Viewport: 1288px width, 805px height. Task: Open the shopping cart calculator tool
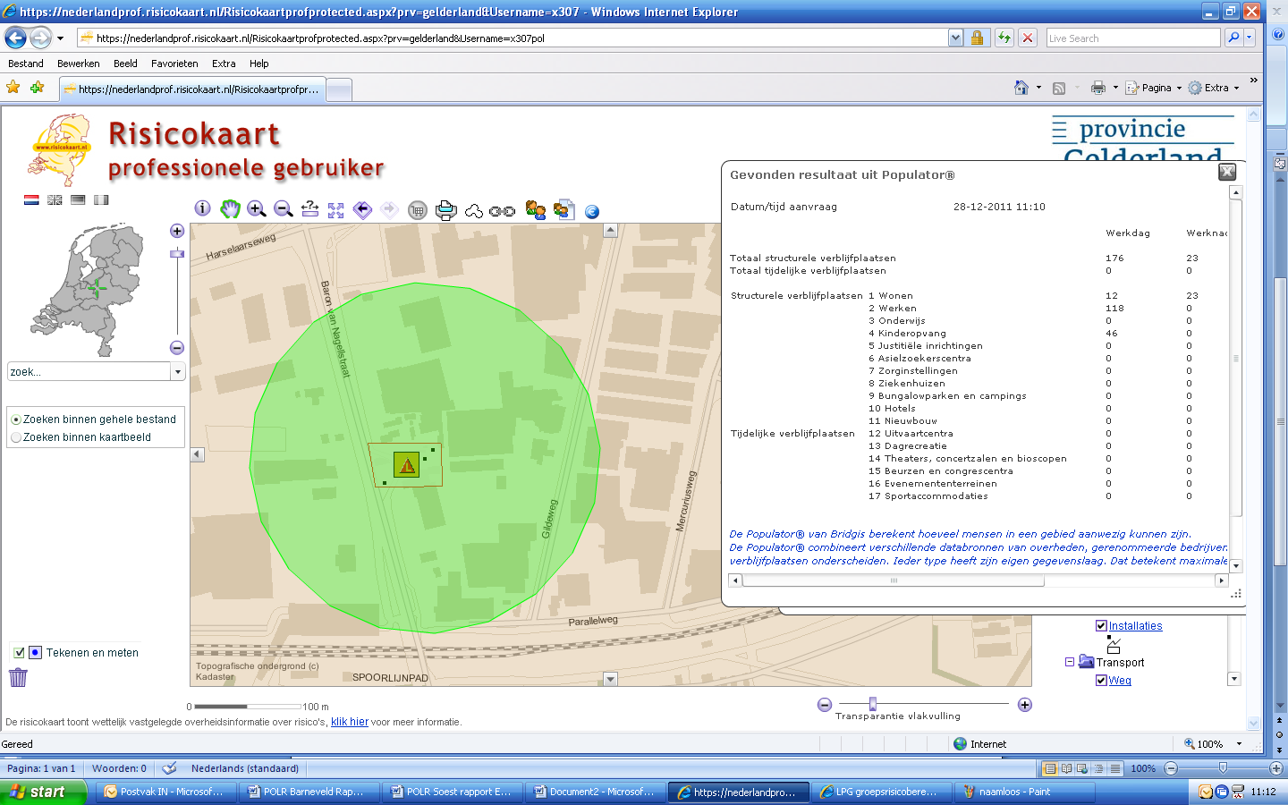[417, 210]
